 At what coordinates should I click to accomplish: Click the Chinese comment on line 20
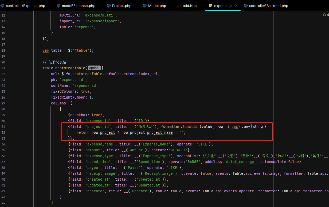(54, 62)
